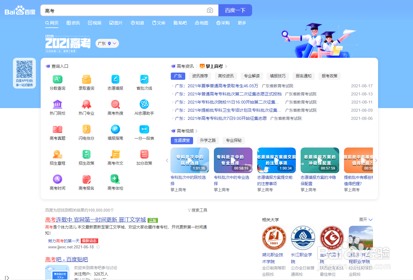Play video 专科批次中的院校选择
This screenshot has height=280, width=413.
[190, 160]
